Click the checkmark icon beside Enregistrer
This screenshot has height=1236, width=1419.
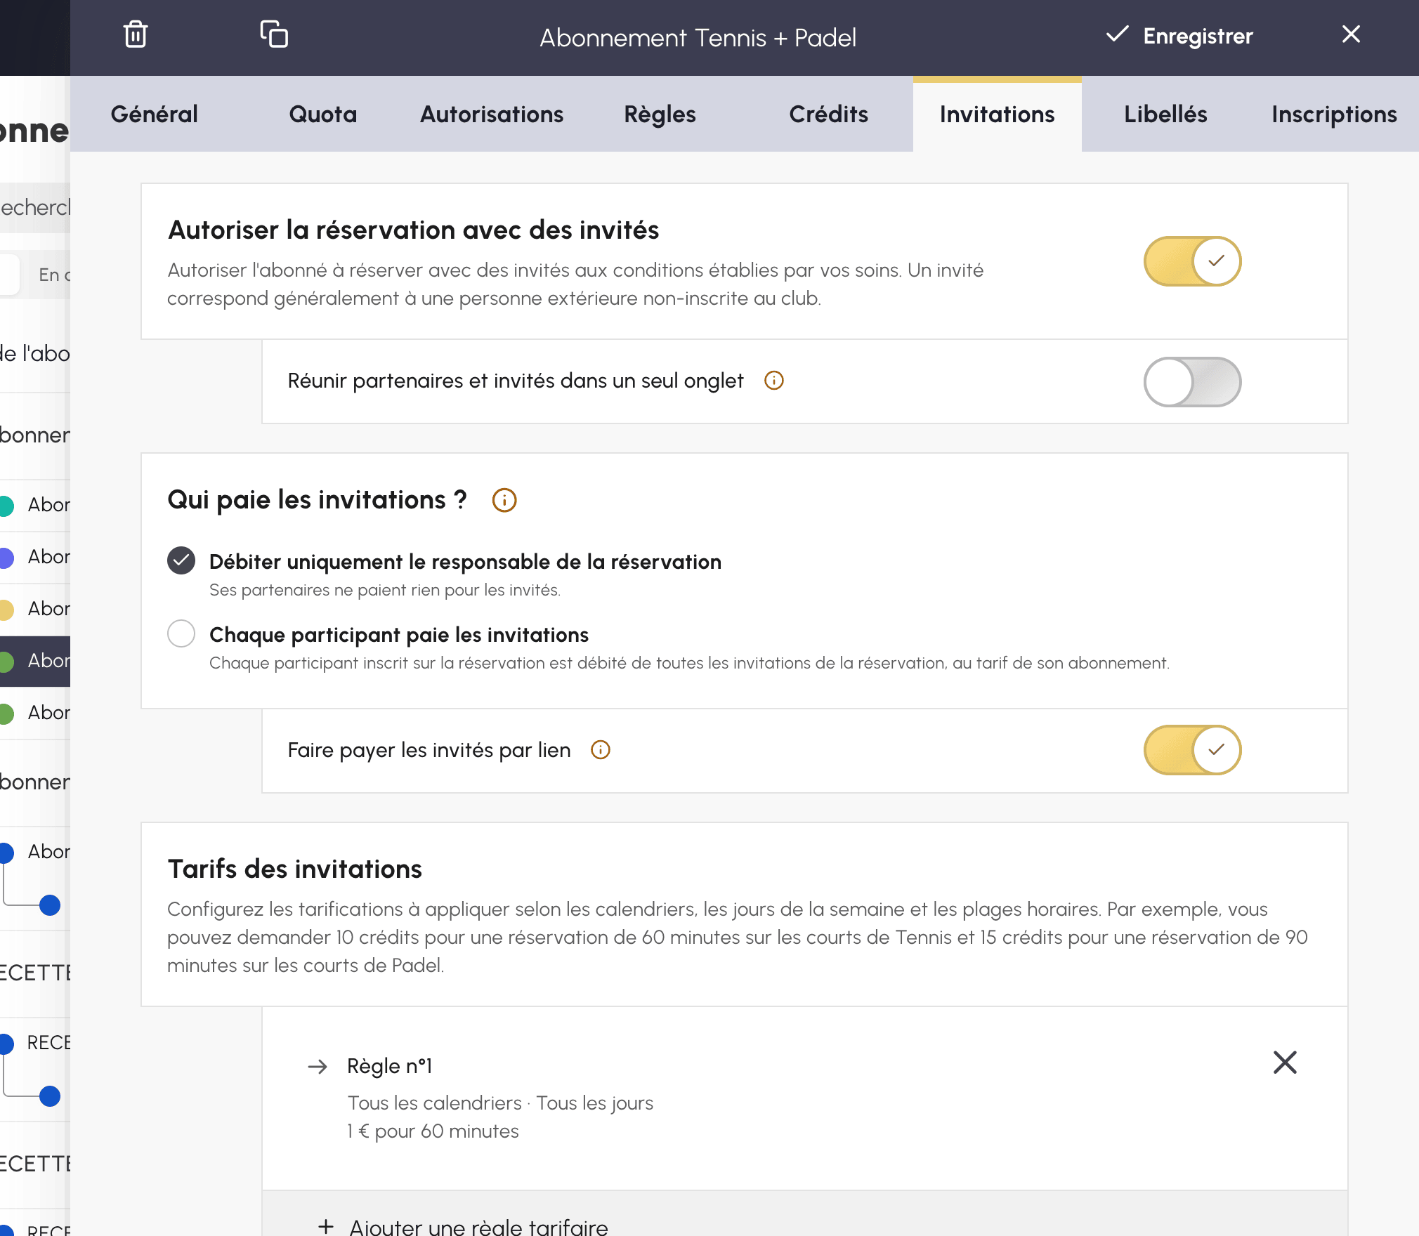coord(1117,34)
